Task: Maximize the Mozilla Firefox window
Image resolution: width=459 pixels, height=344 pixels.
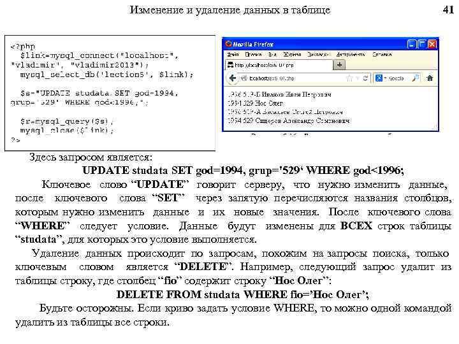Action: [x=421, y=44]
